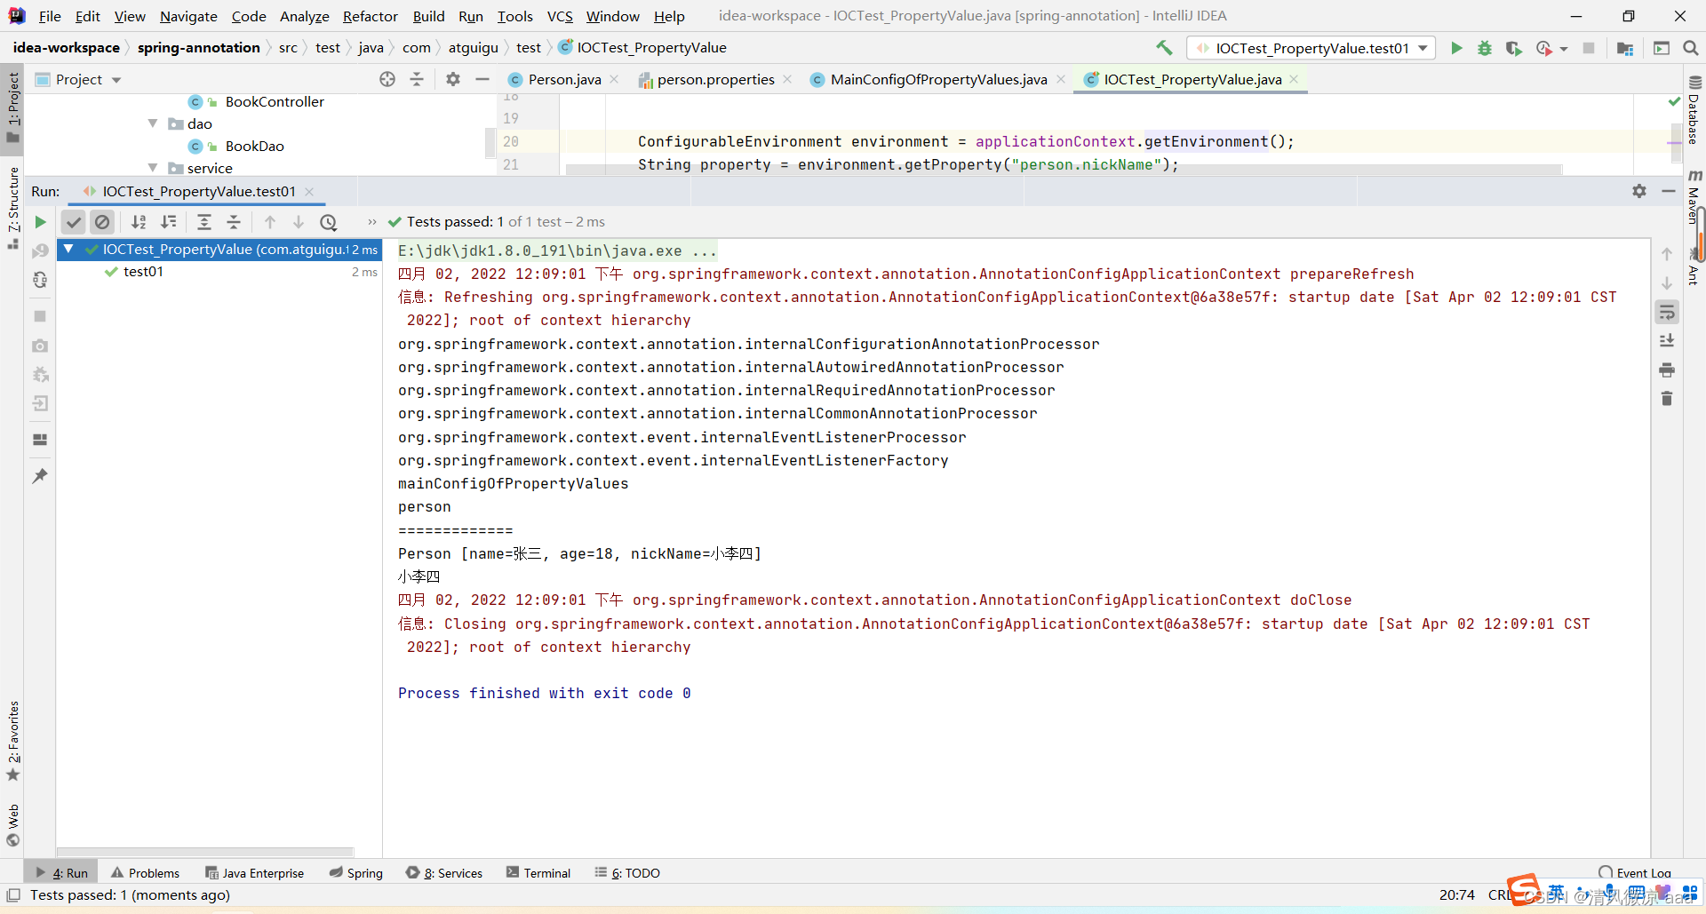Click the test tree horizontal scrollbar
Image resolution: width=1706 pixels, height=914 pixels.
(206, 851)
